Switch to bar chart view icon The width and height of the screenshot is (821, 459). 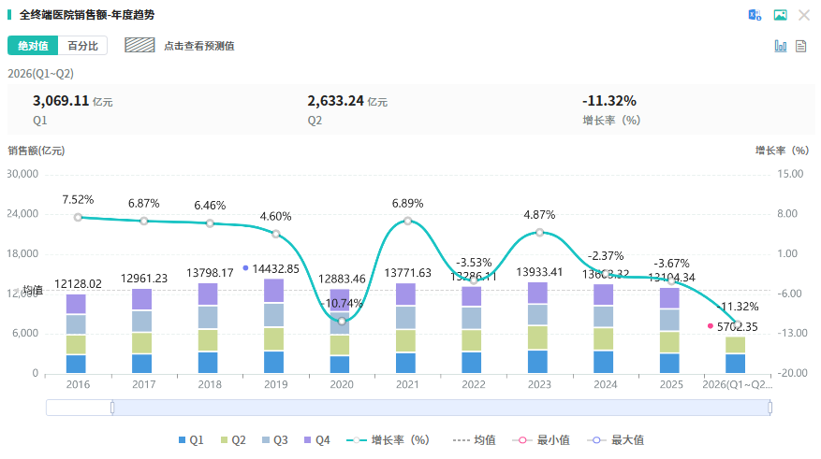coord(780,46)
